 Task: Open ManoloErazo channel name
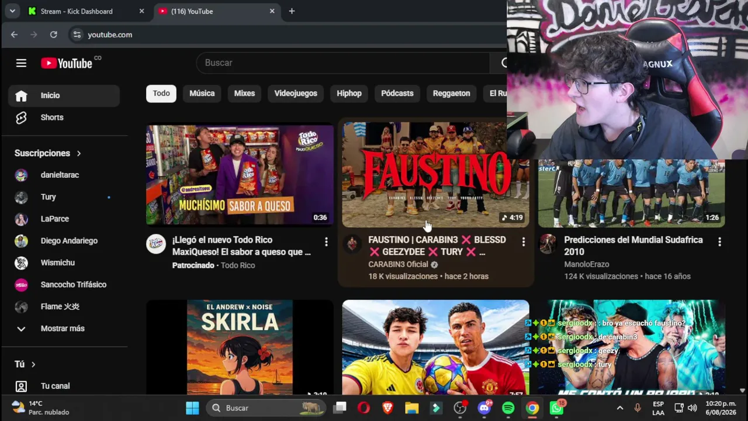pos(587,264)
